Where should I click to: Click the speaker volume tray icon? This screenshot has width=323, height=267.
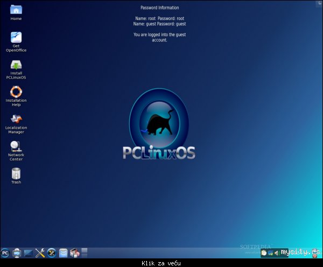click(x=277, y=253)
